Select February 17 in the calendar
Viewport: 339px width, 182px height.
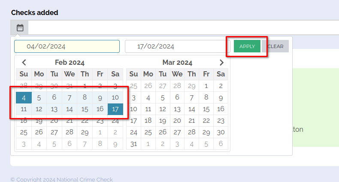tap(115, 109)
